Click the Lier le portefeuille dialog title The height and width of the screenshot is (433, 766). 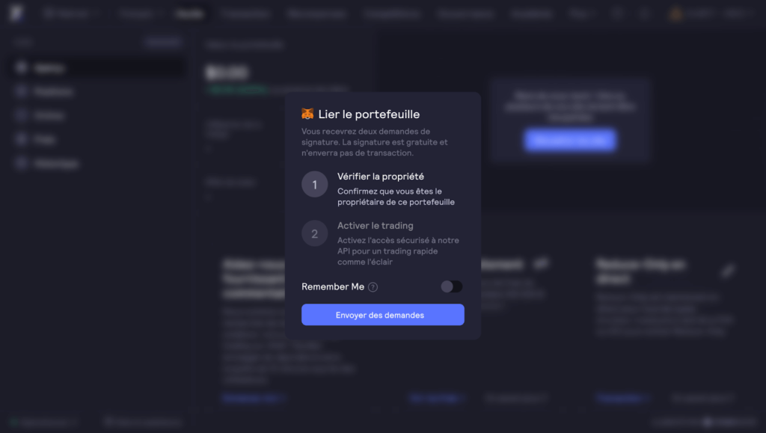(x=369, y=114)
